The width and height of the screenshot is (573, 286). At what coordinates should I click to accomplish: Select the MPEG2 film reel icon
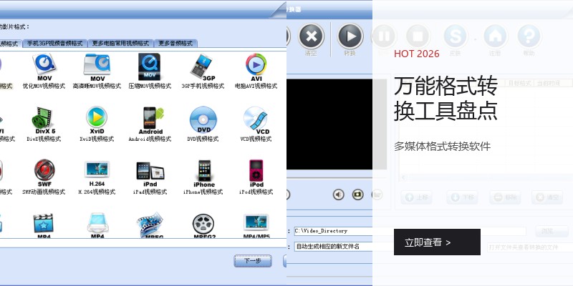(x=203, y=225)
